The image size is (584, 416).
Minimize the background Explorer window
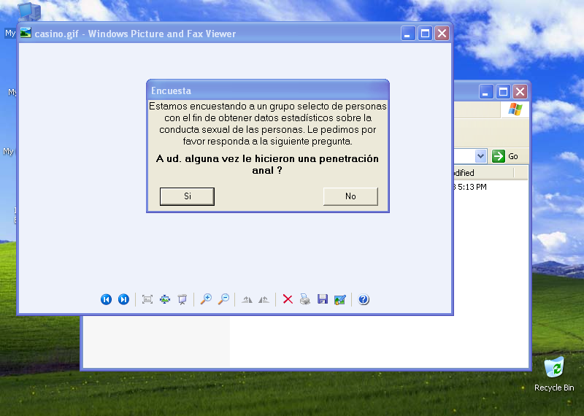click(x=486, y=92)
